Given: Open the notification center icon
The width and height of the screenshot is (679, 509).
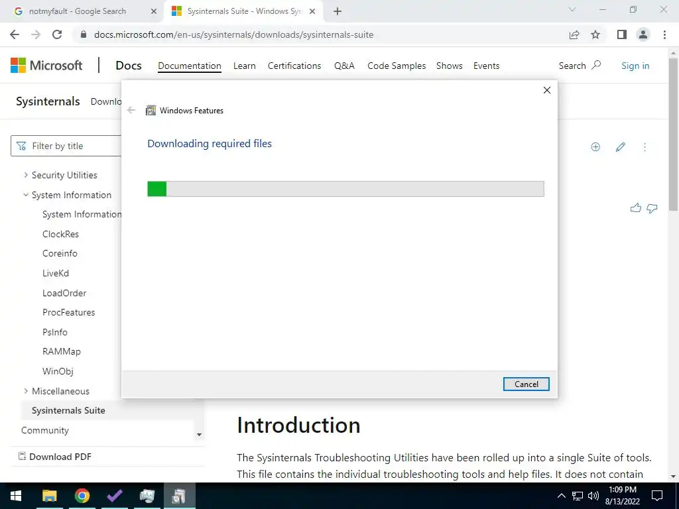Looking at the screenshot, I should [x=657, y=496].
